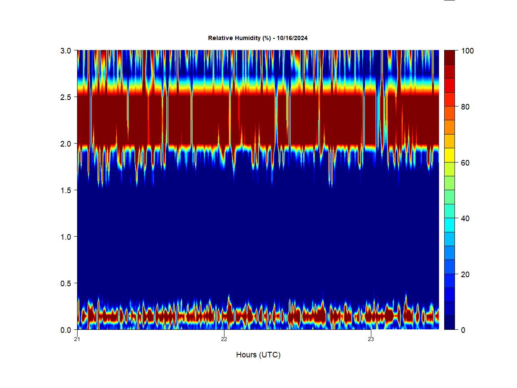Pick the bottom navy colorbar segment

click(x=449, y=322)
